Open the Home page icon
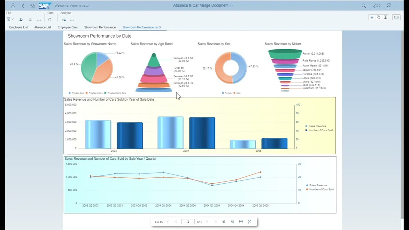 33,5
